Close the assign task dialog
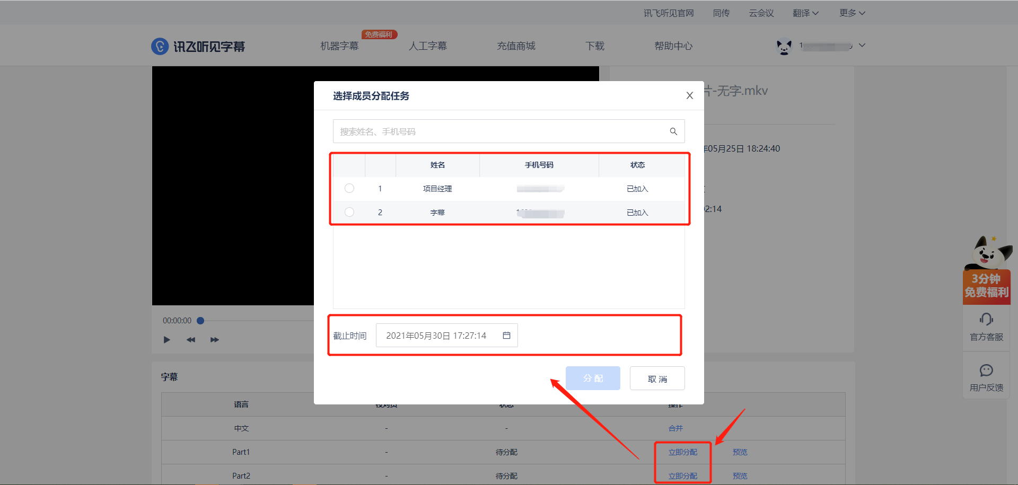Screen dimensions: 1018x485 (x=689, y=95)
